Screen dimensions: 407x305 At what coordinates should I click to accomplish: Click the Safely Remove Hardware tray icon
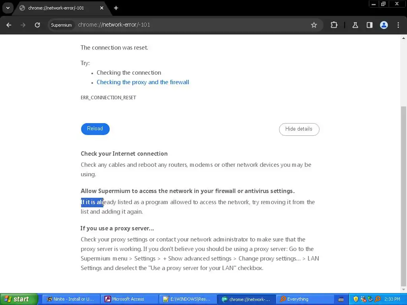pyautogui.click(x=370, y=299)
